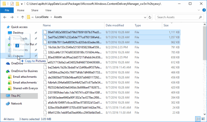This screenshot has width=207, height=122.
Task: Click file icon of 0d1065adee4940a90f13
Action: tap(45, 97)
